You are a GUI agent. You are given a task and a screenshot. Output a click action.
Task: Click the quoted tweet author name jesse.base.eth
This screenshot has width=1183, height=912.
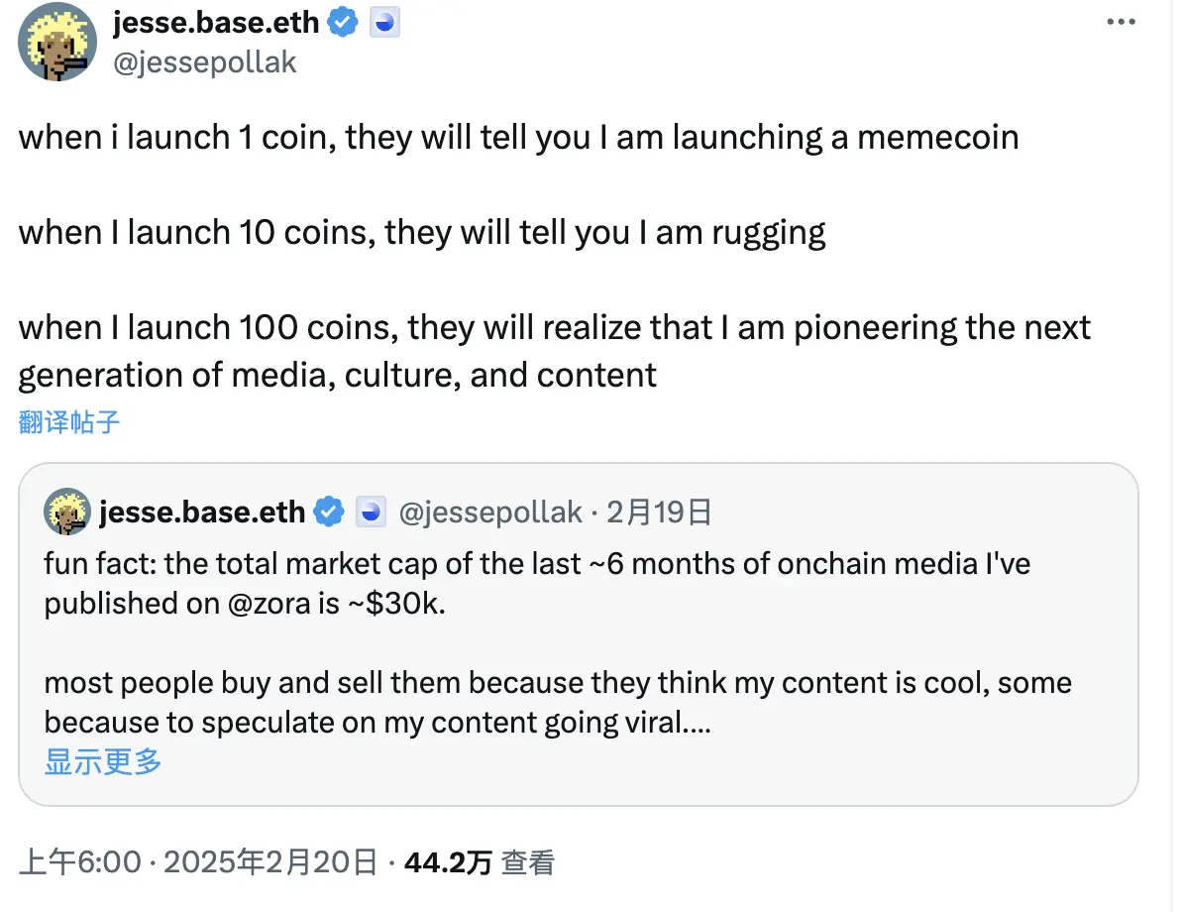[x=202, y=512]
